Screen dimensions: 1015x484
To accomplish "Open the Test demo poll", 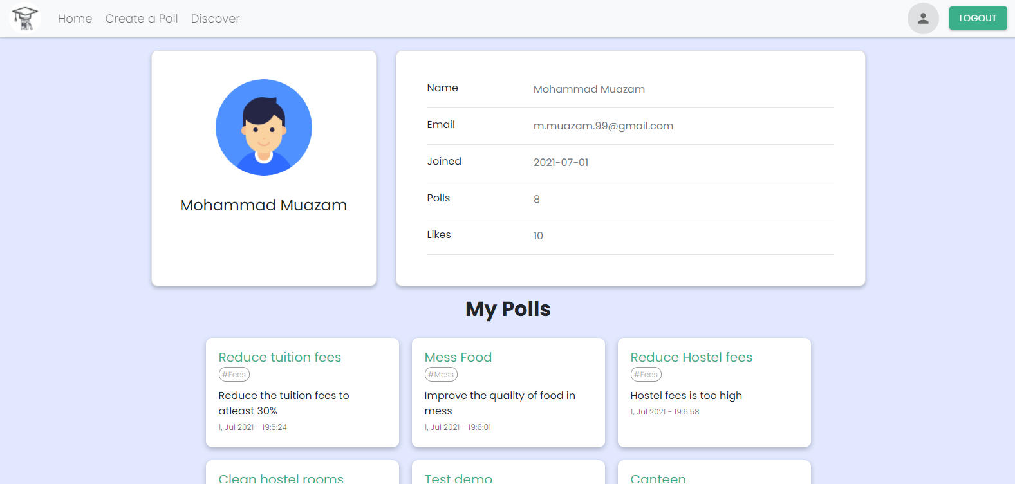I will point(458,478).
